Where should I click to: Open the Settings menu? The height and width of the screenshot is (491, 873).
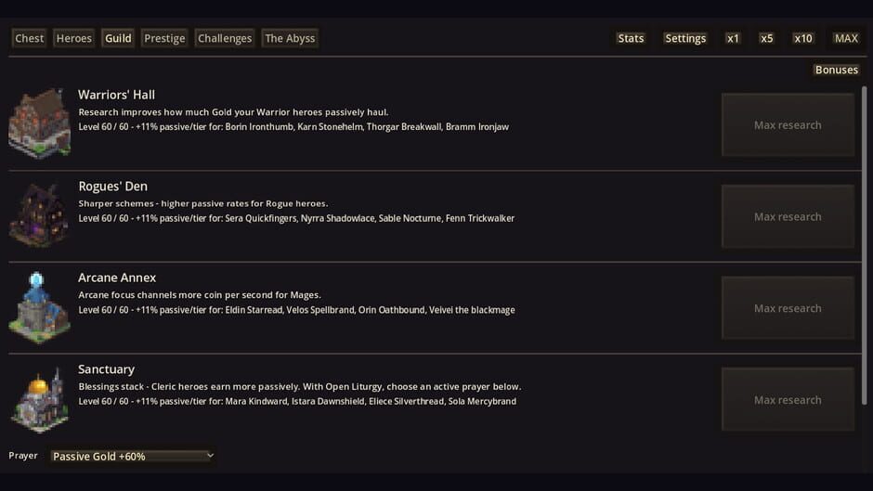tap(685, 38)
